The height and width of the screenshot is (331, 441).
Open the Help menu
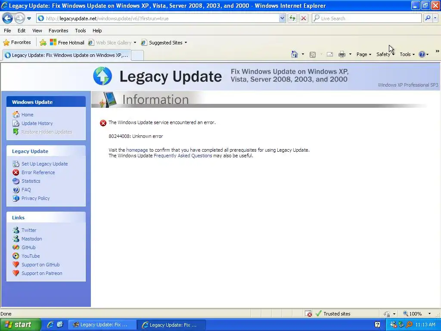97,31
